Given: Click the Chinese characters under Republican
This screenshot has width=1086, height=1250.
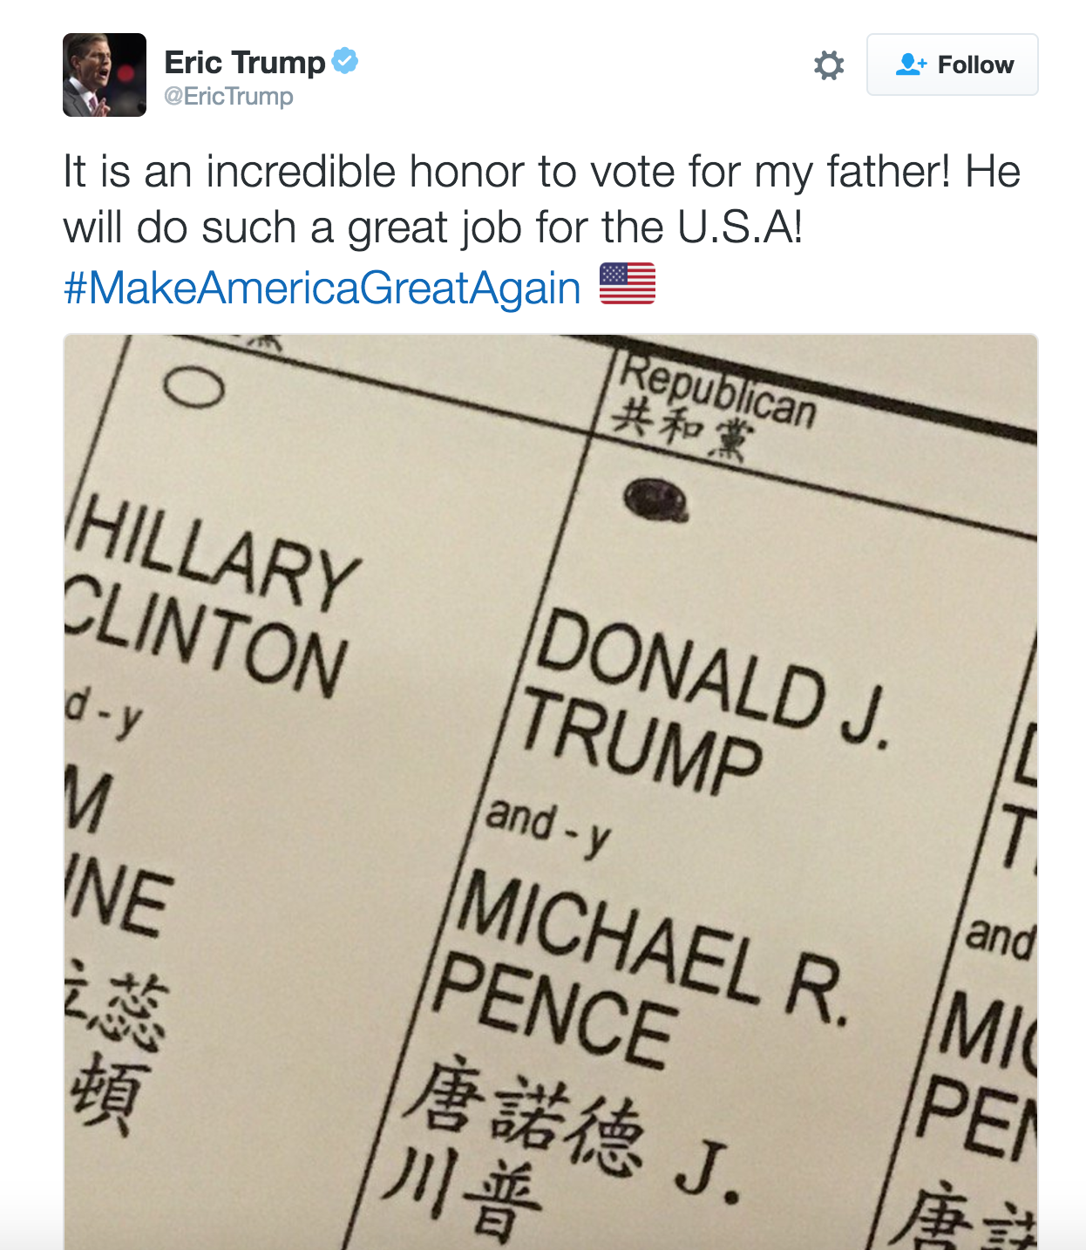Looking at the screenshot, I should coord(680,429).
